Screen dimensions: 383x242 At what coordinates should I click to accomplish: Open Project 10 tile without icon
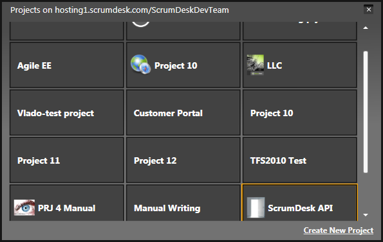coord(300,112)
